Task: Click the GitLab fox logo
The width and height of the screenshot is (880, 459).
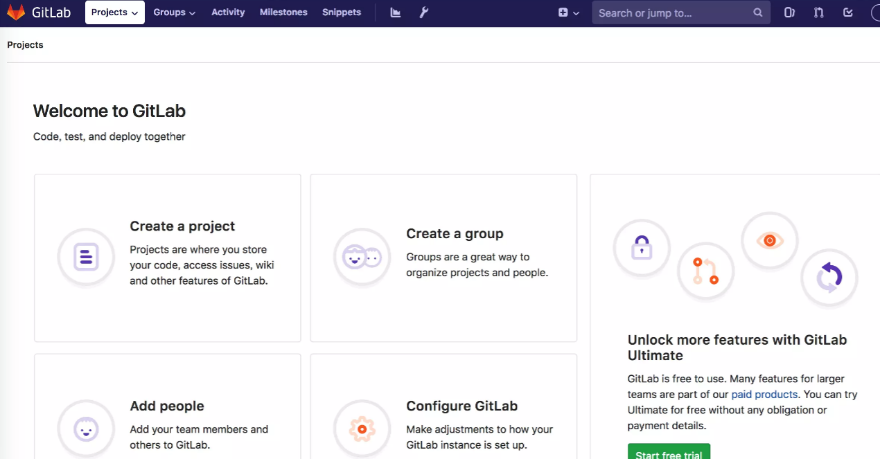Action: point(16,12)
